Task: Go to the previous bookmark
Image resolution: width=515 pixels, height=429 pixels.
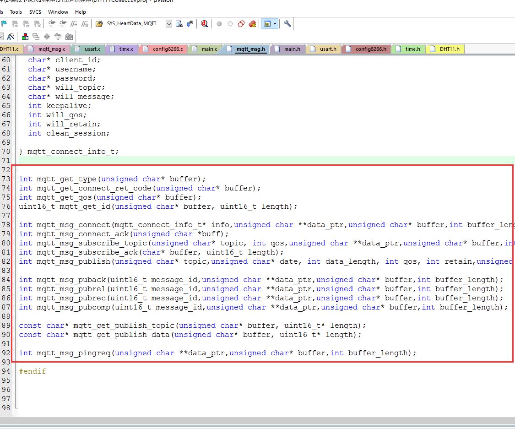Action: (15, 24)
